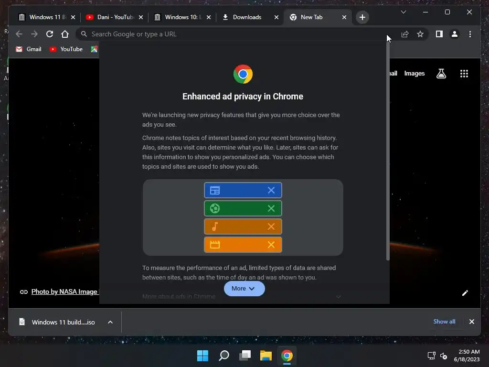Remove the music note topic chip
489x367 pixels.
click(271, 226)
